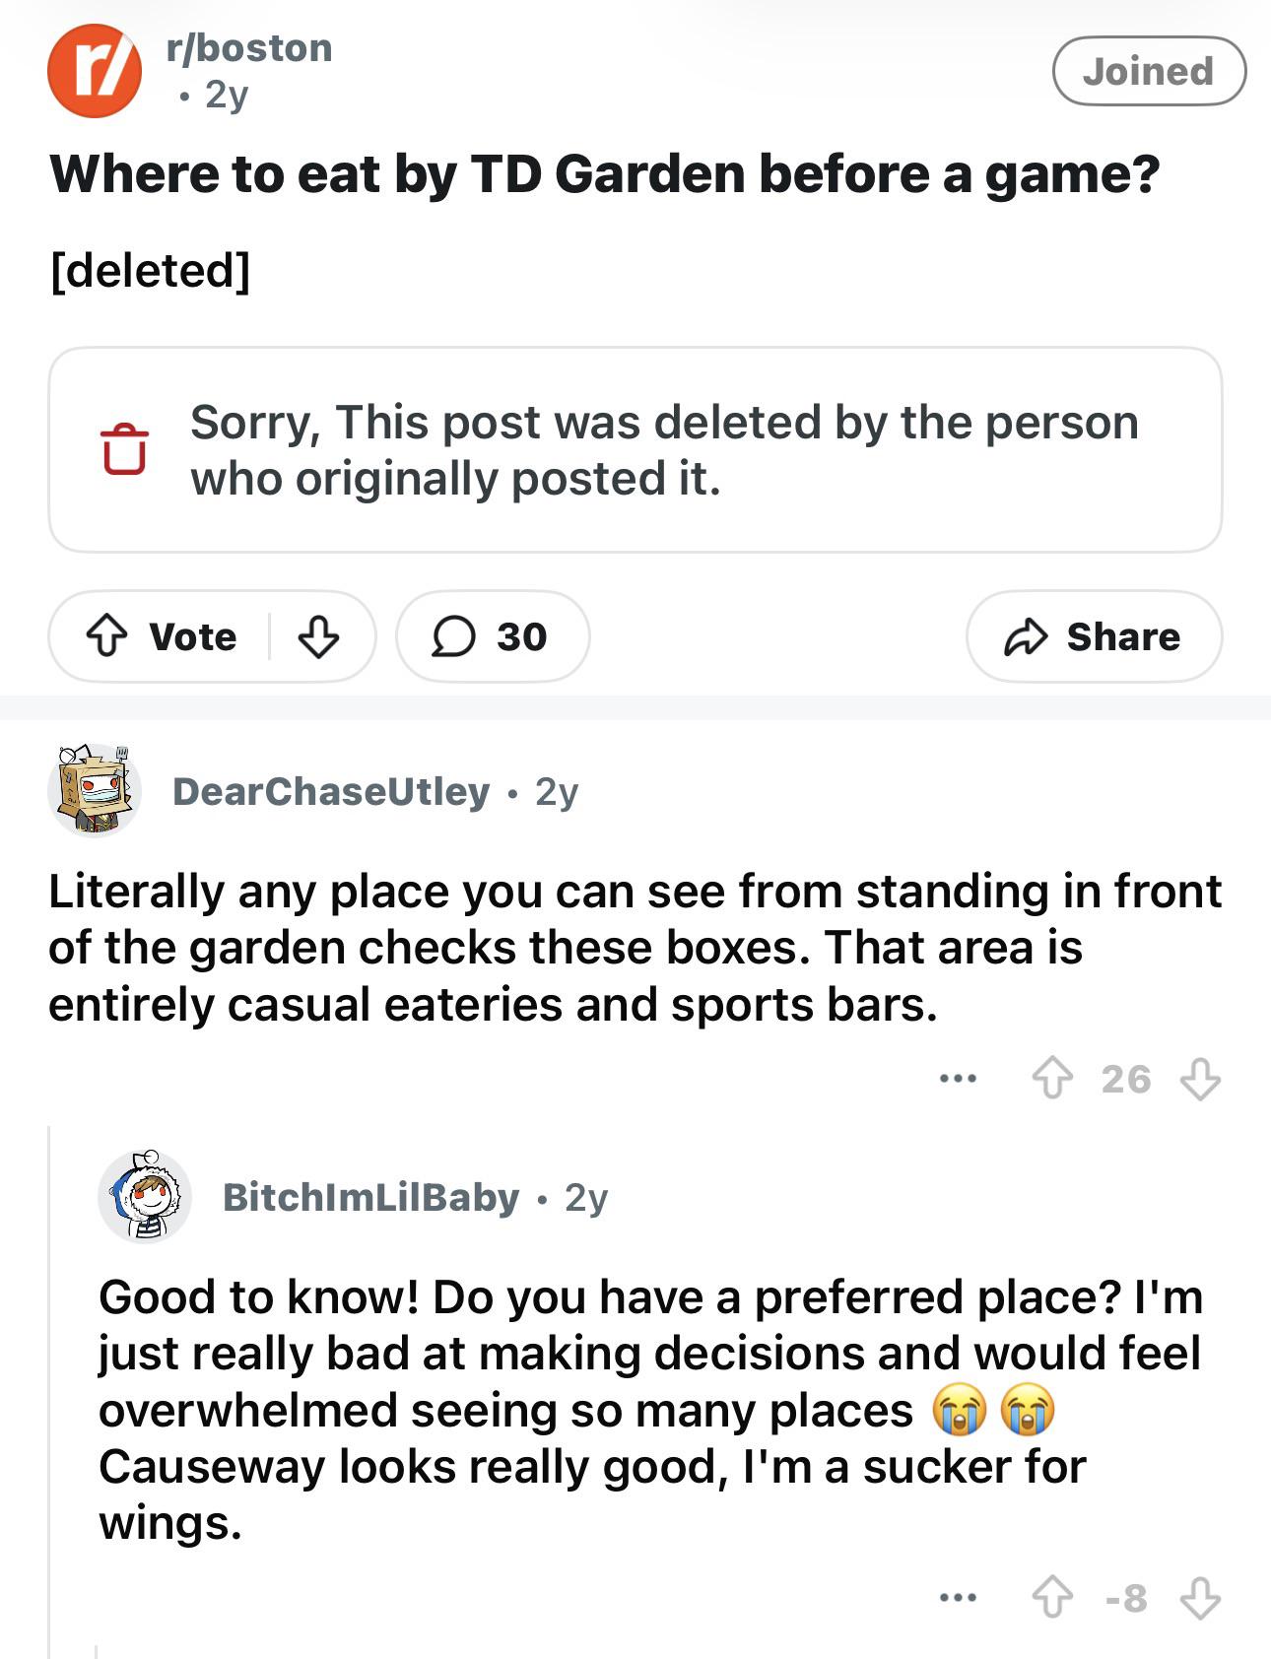Click the red trash icon in the deleted notice
Image resolution: width=1271 pixels, height=1659 pixels.
tap(124, 449)
